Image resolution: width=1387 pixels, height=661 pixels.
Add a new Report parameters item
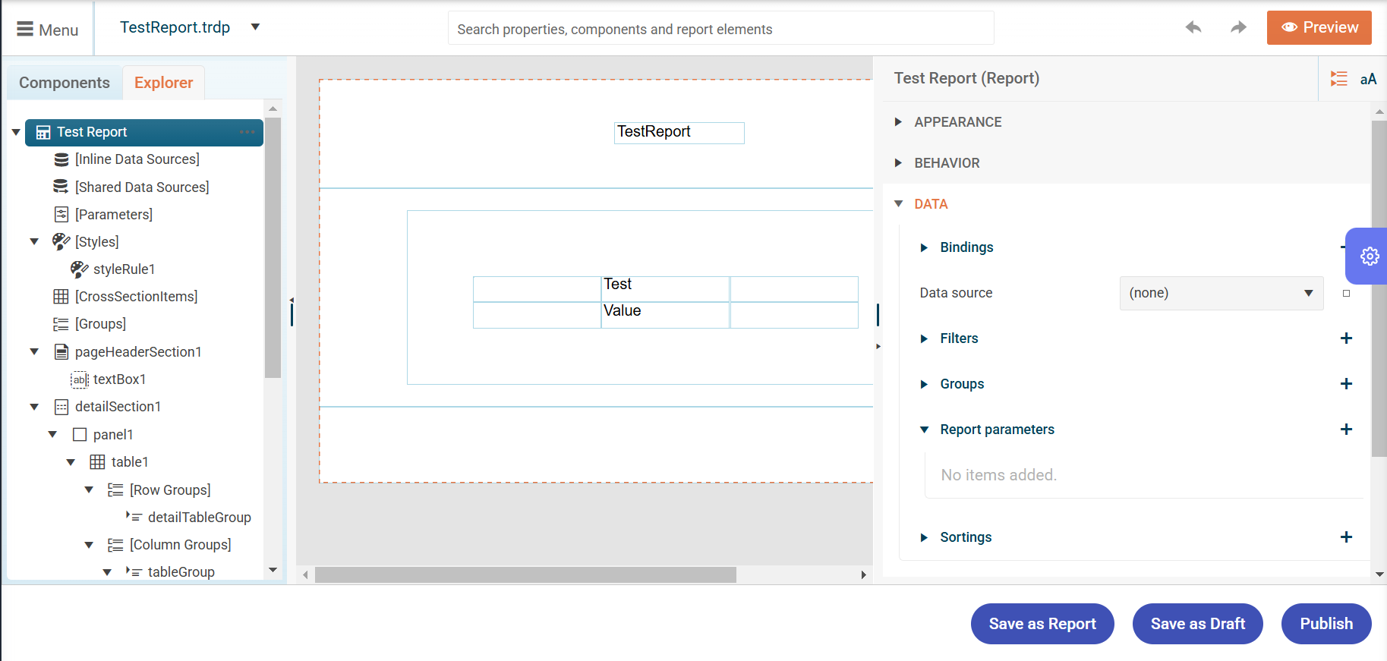[1346, 430]
